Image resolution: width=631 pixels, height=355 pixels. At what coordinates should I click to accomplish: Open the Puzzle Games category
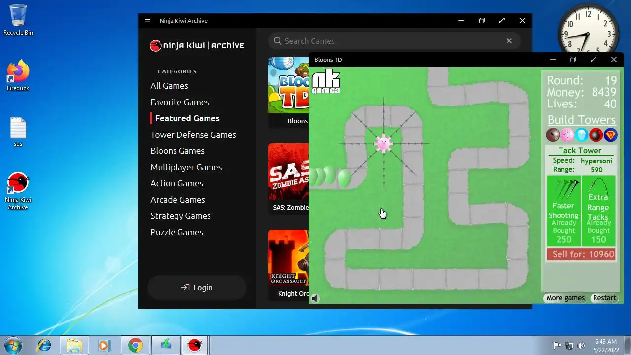[x=176, y=232]
